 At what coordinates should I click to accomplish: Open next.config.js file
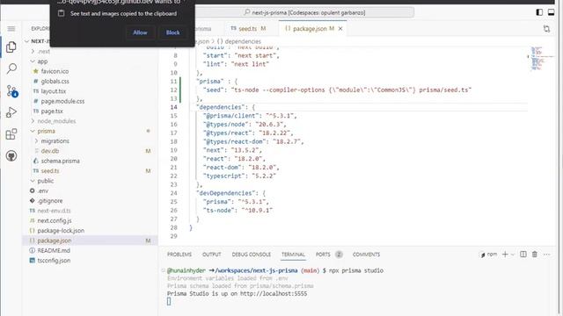(x=55, y=221)
